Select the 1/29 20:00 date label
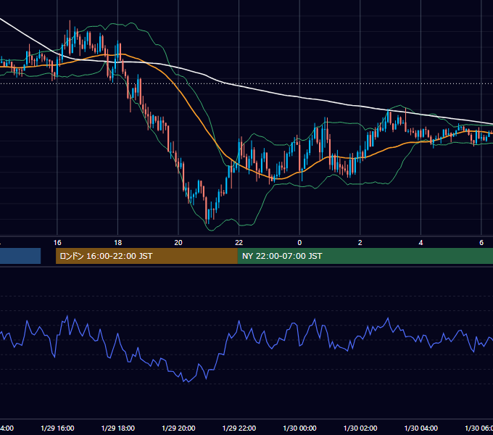 (x=178, y=428)
